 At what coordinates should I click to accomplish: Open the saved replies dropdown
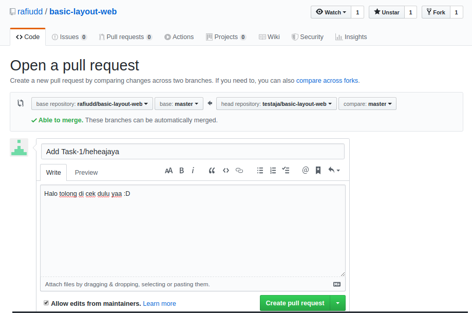click(334, 170)
